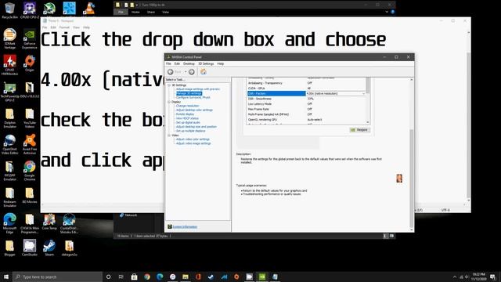Click the NVIDIA Control Panel Back arrow
The height and width of the screenshot is (282, 501).
tap(171, 72)
